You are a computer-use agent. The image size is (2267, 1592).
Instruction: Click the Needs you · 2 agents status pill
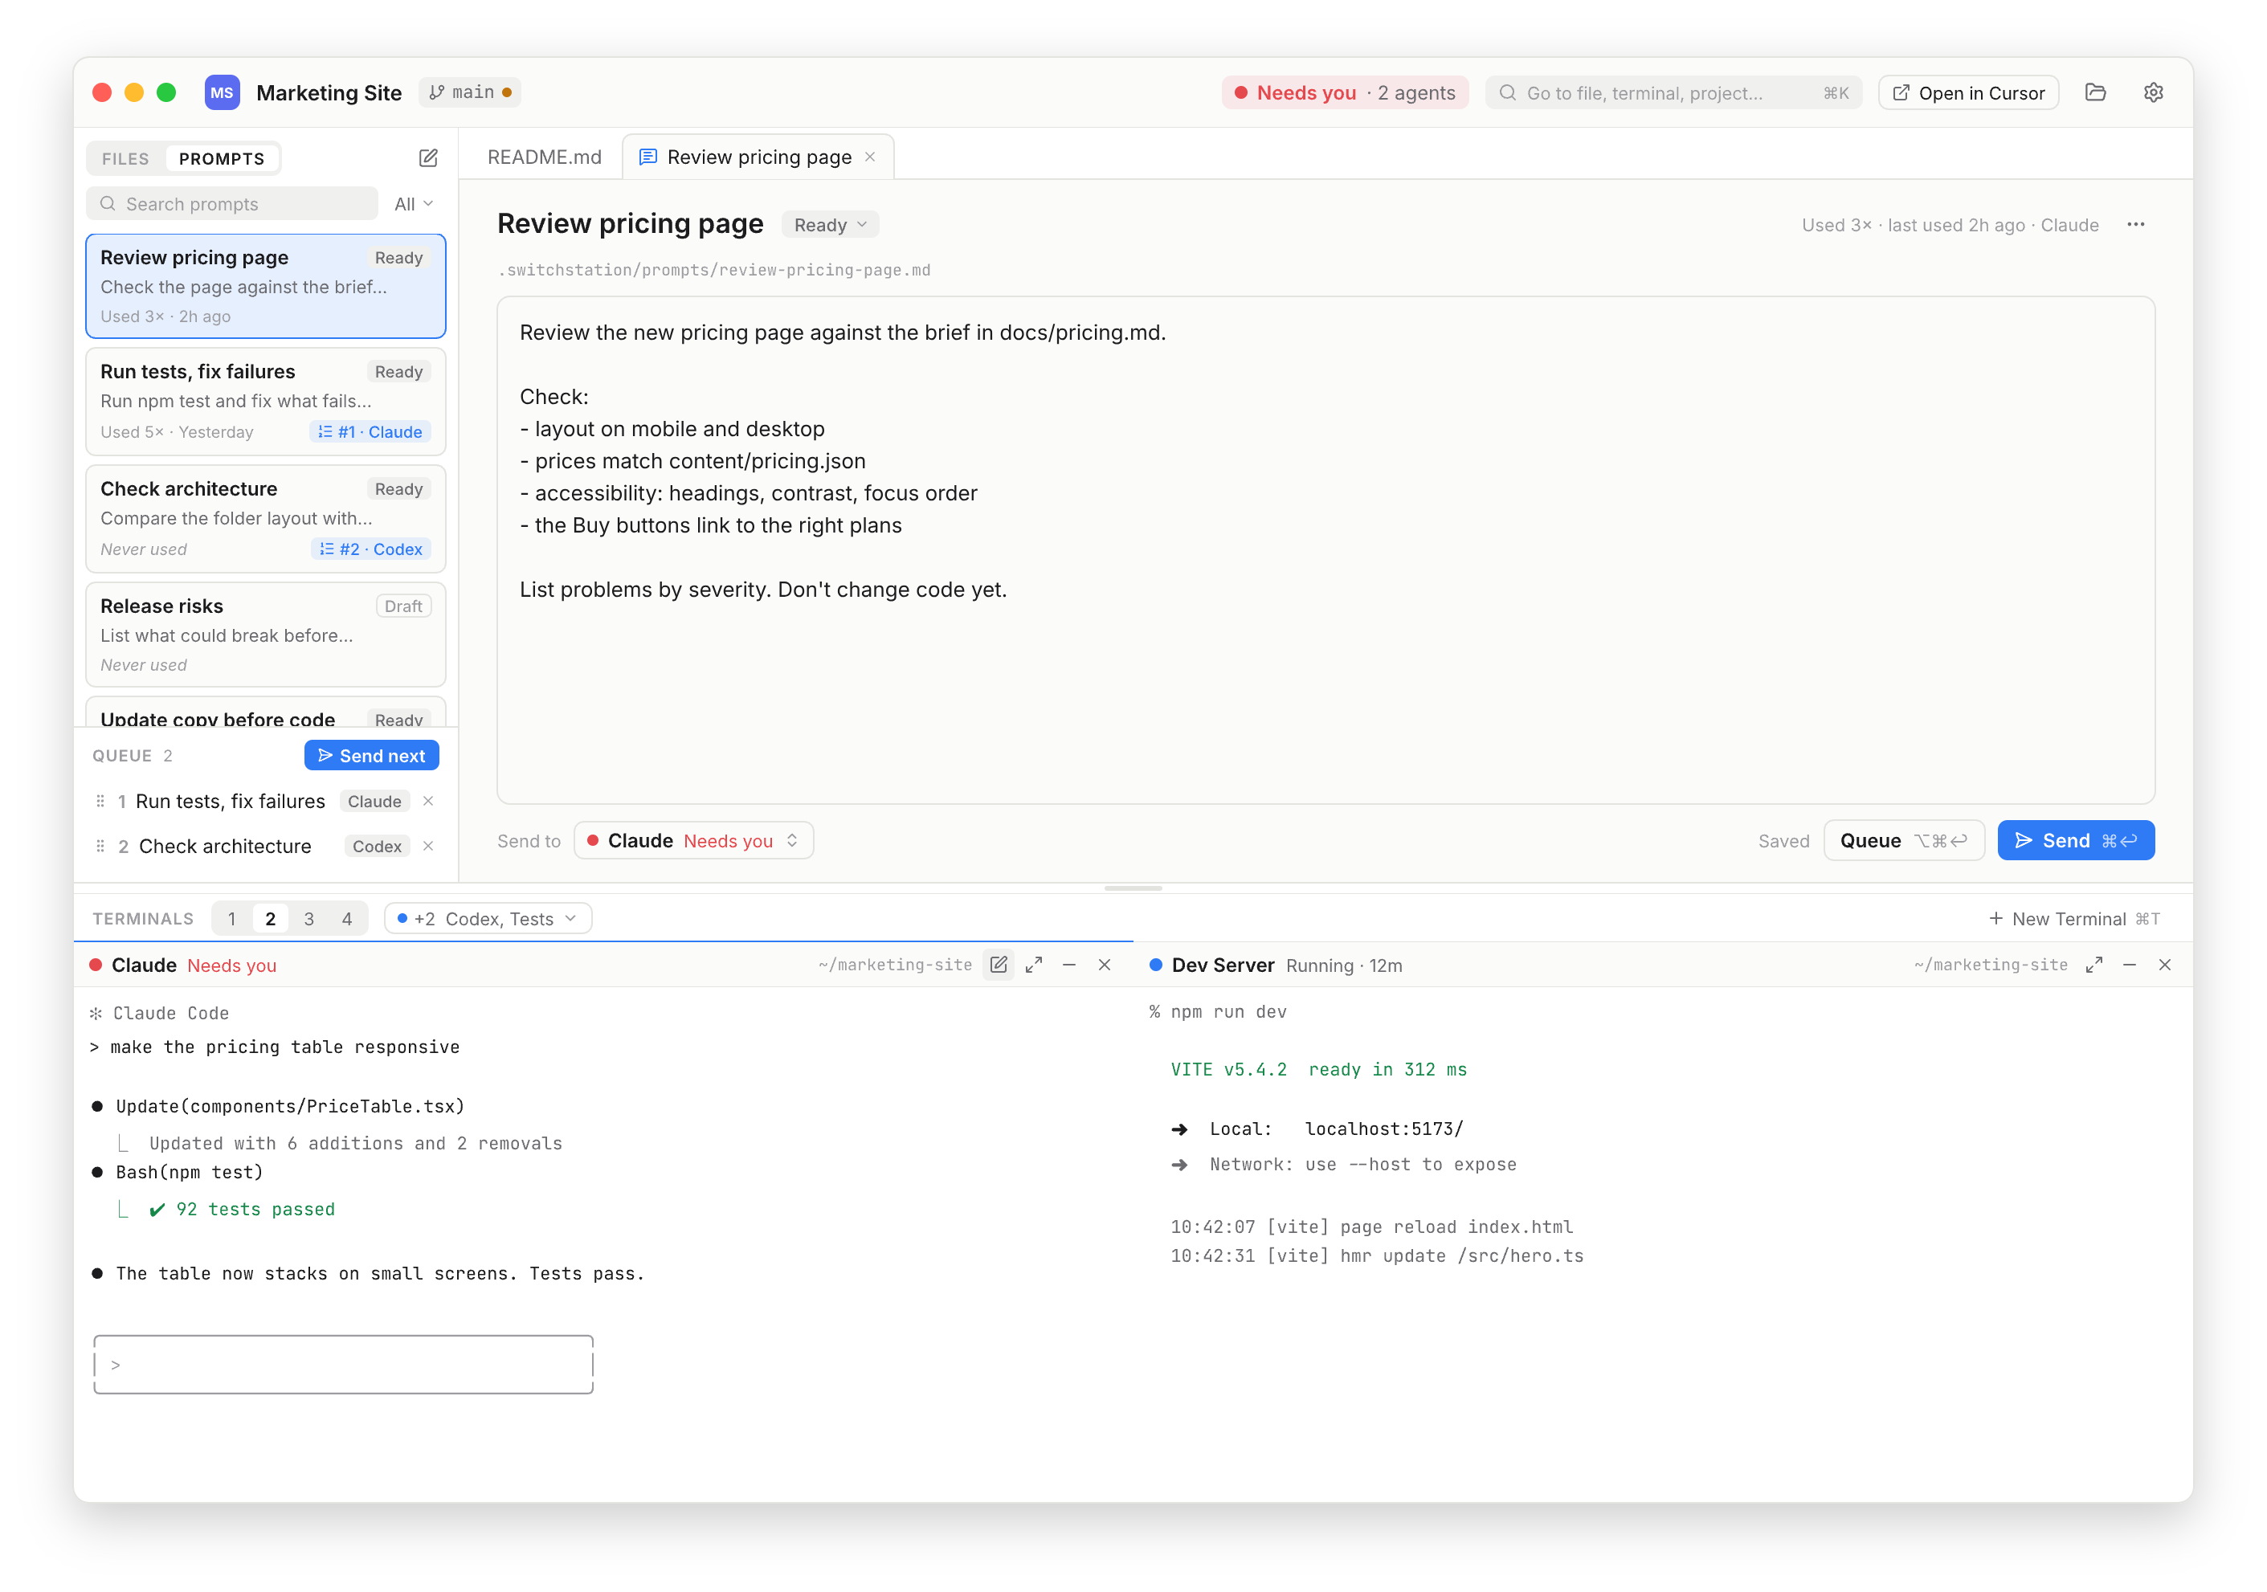pos(1344,93)
